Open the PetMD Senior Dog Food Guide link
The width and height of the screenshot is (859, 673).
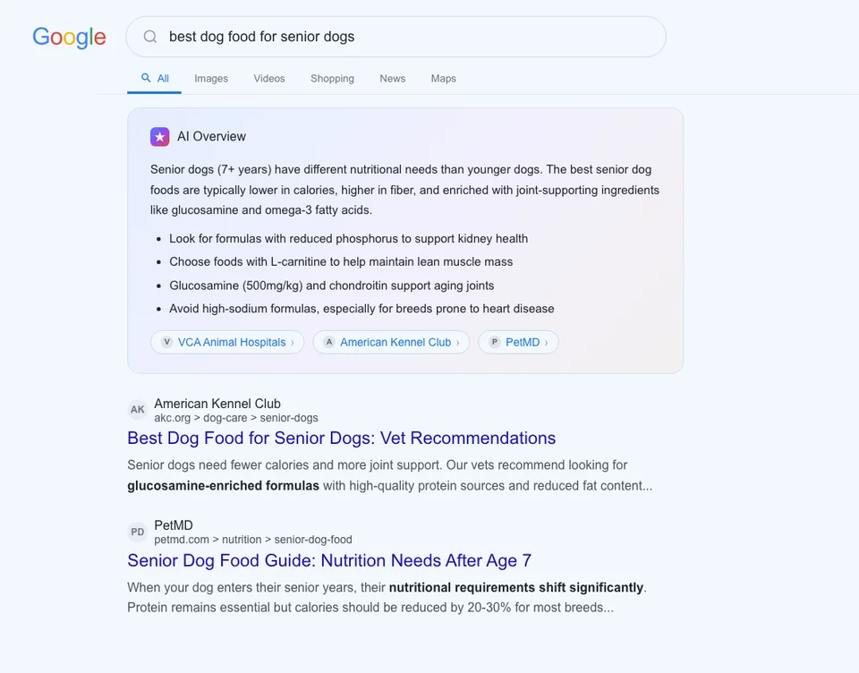coord(328,560)
